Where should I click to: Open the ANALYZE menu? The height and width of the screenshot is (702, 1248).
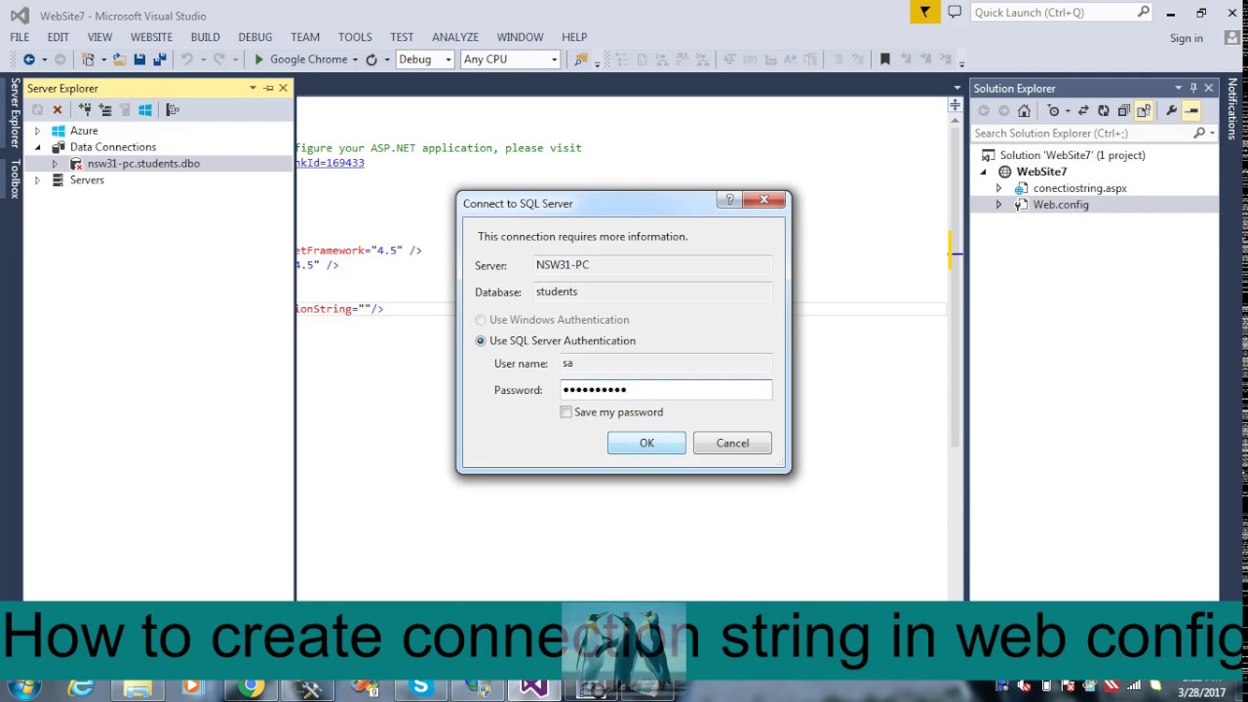(455, 37)
